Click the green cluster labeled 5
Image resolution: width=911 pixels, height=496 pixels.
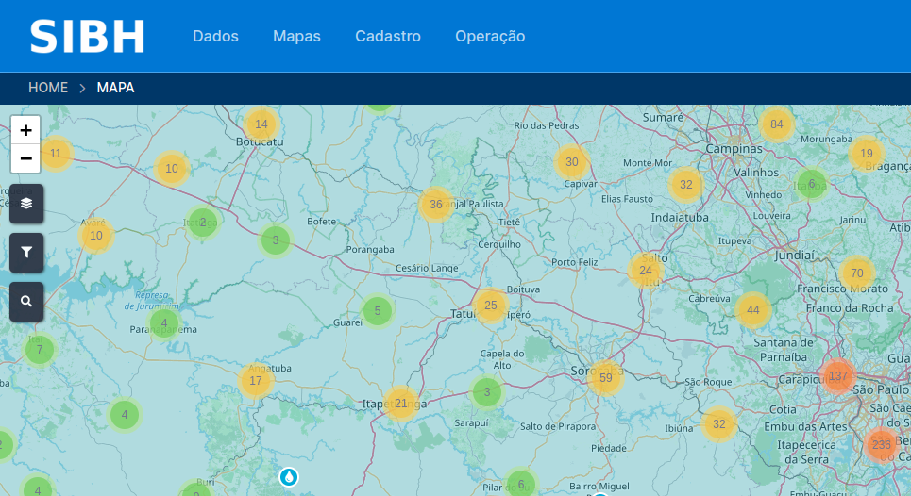point(378,311)
